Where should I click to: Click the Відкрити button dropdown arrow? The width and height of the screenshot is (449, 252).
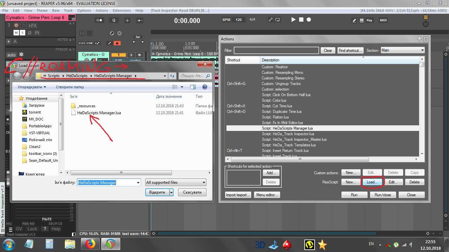pos(171,192)
